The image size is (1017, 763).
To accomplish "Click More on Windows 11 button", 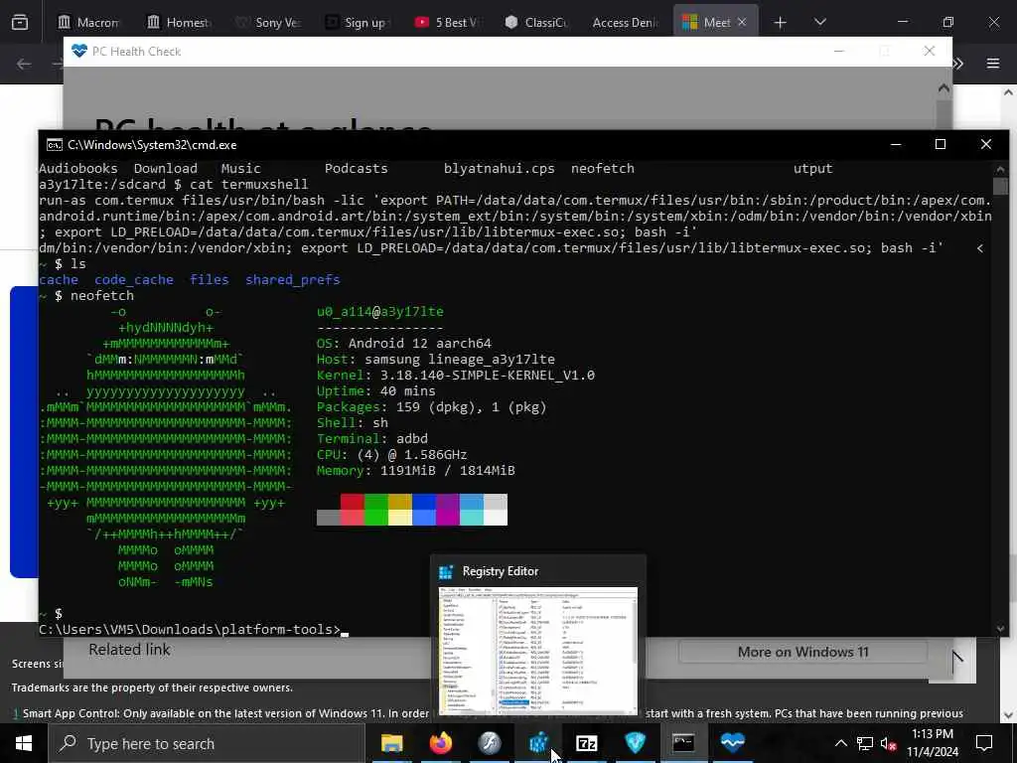I will pos(802,652).
